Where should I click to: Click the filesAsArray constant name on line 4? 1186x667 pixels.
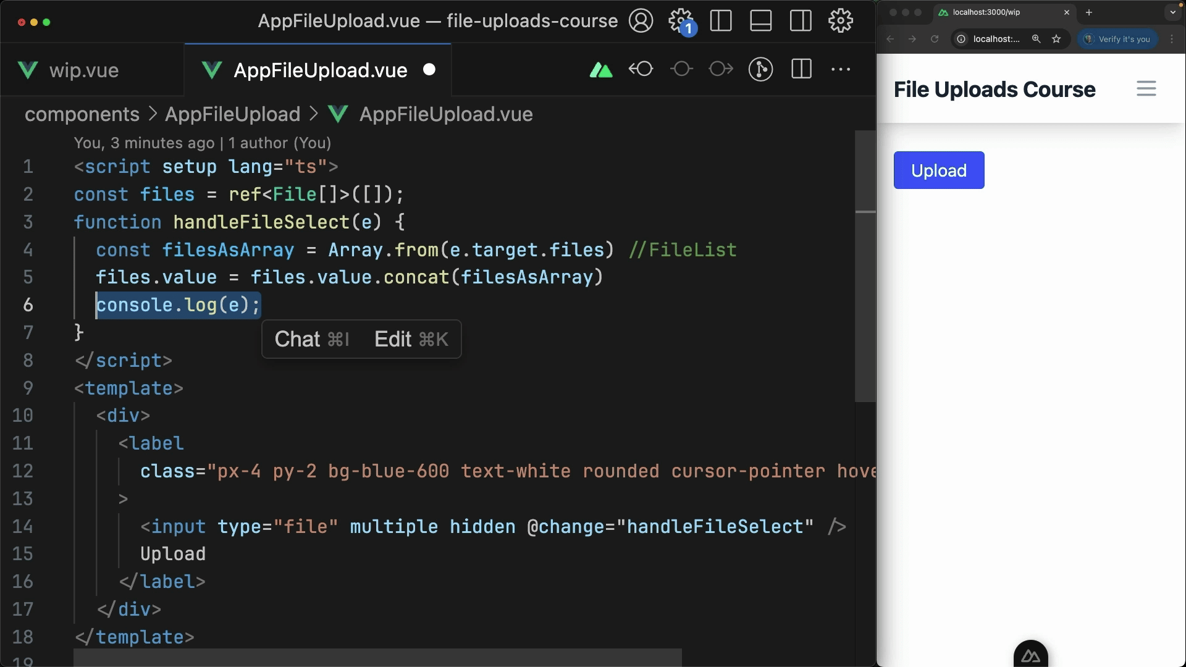(x=228, y=250)
